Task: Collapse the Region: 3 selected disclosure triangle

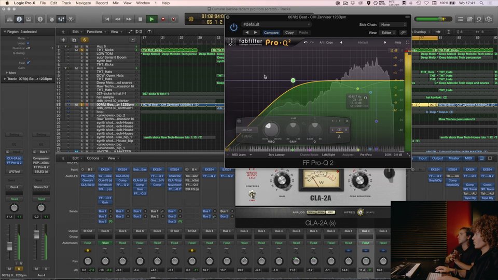Action: pos(5,32)
